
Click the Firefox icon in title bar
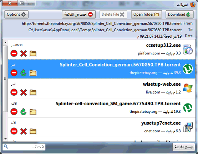pyautogui.click(x=193, y=5)
